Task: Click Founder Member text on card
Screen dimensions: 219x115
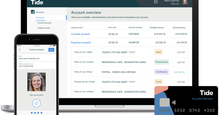Action: tap(203, 99)
